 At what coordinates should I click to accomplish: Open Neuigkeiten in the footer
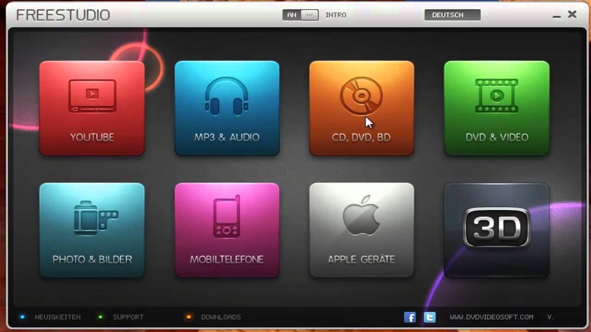(58, 317)
